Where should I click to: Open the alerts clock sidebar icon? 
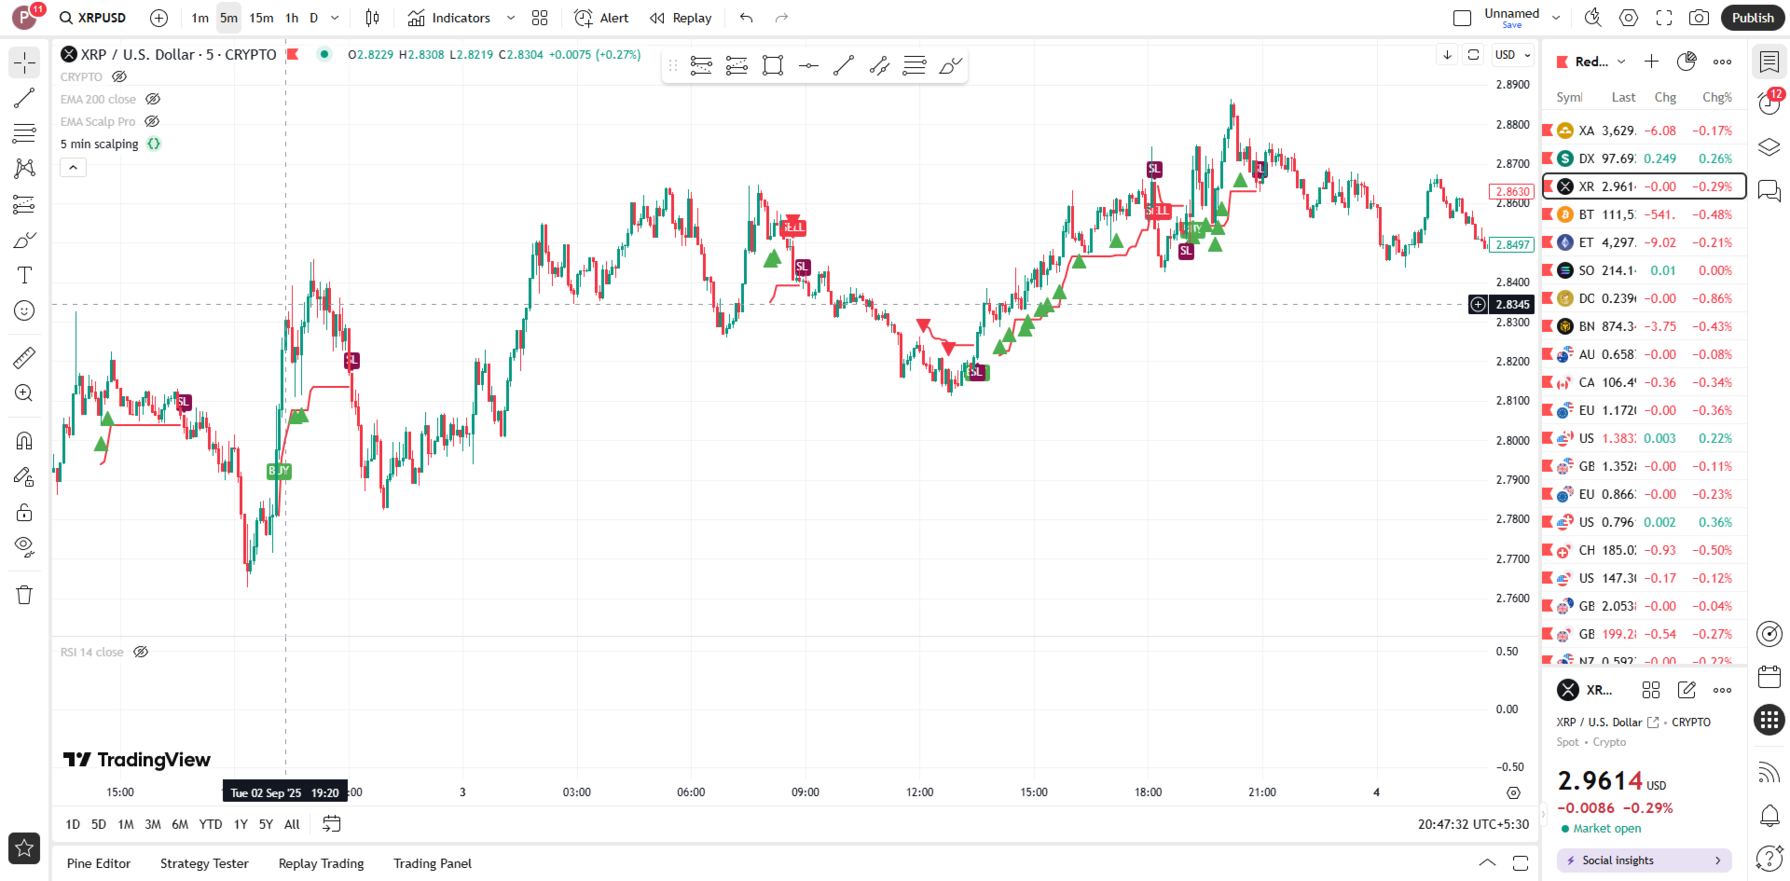(1769, 102)
